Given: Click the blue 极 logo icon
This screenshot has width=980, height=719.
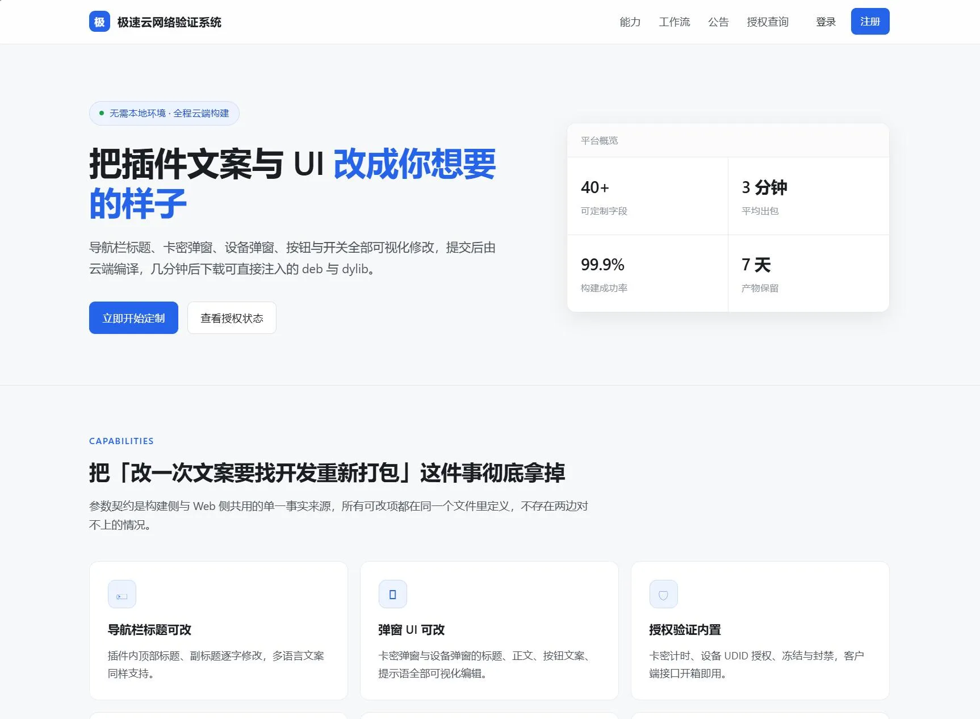Looking at the screenshot, I should tap(99, 22).
